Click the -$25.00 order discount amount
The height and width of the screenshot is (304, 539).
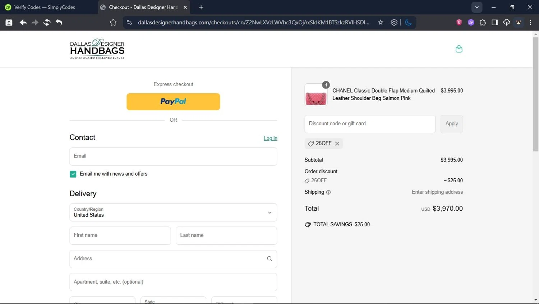pyautogui.click(x=453, y=181)
